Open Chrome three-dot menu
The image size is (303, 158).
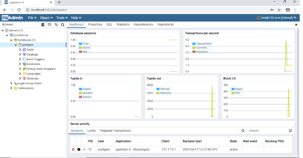[295, 10]
